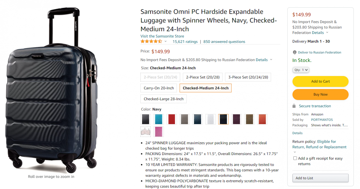Click the Add to Cart button

320,81
